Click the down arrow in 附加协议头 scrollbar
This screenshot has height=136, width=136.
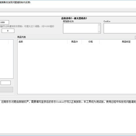[x=99, y=32]
